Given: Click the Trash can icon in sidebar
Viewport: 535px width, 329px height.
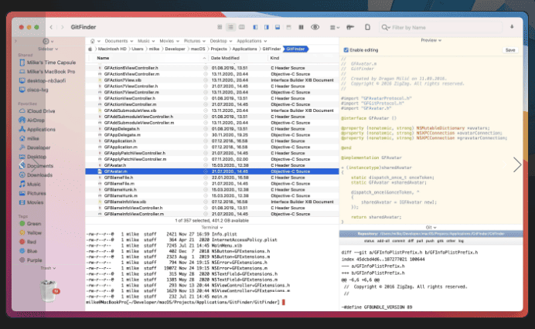Looking at the screenshot, I should click(49, 290).
